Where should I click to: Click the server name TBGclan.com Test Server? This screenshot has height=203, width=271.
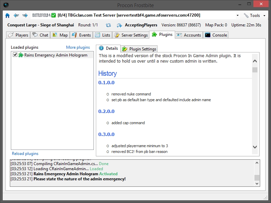pyautogui.click(x=91, y=15)
